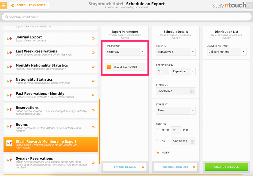
Task: Open Last Week Reservations via double chevron
Action: tap(93, 53)
